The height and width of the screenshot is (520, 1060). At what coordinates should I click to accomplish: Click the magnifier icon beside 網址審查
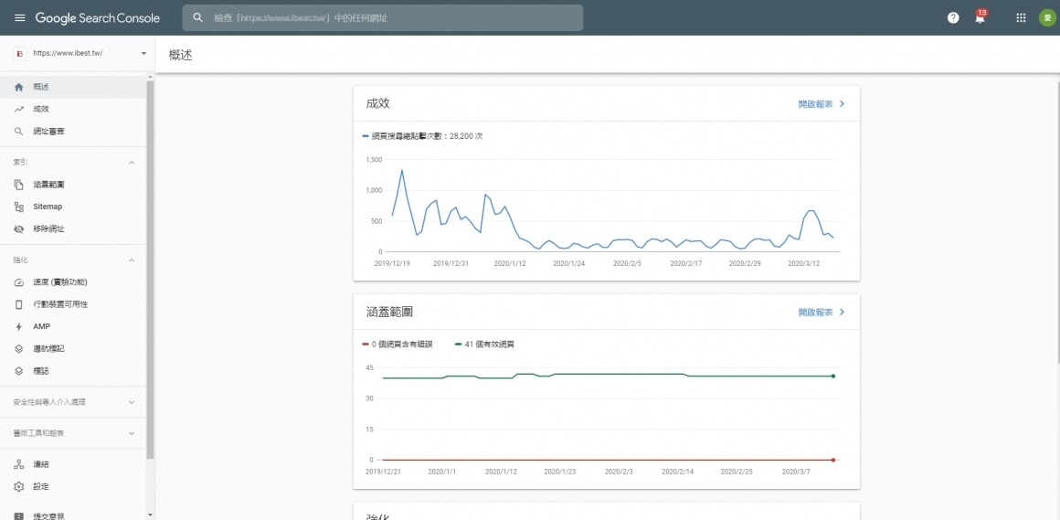[19, 132]
